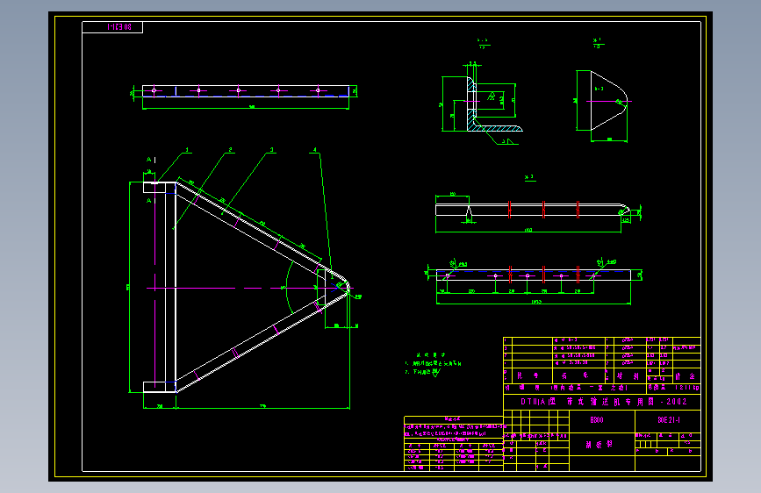Select the mirrored drawing number box in the top-left corner
Image resolution: width=761 pixels, height=493 pixels.
112,27
